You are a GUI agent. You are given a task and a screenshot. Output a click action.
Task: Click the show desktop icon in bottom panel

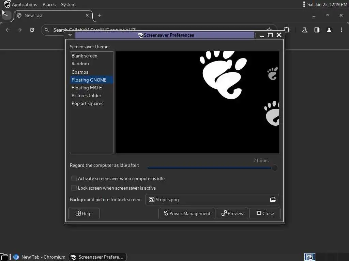4,257
